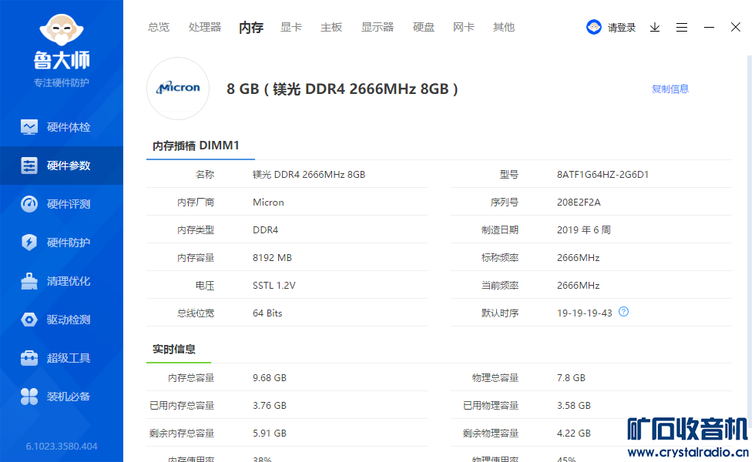Click the 内存类型 value DDR4
The height and width of the screenshot is (462, 755).
click(265, 230)
